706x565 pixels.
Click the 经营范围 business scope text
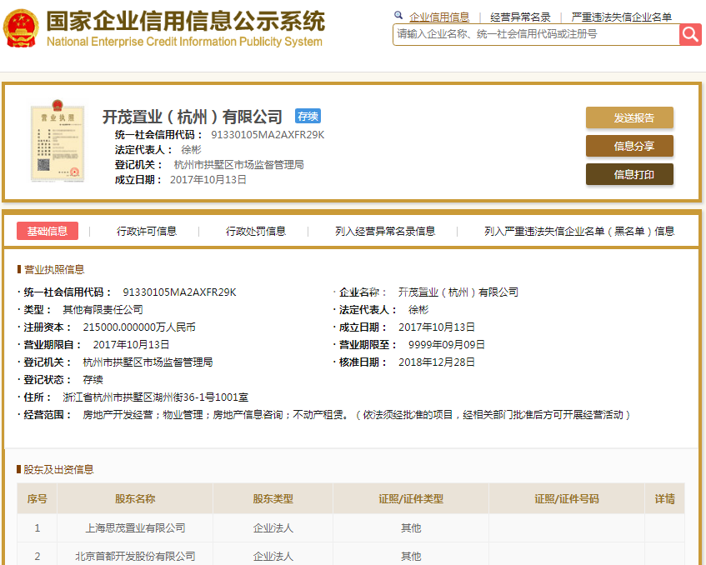[x=356, y=415]
